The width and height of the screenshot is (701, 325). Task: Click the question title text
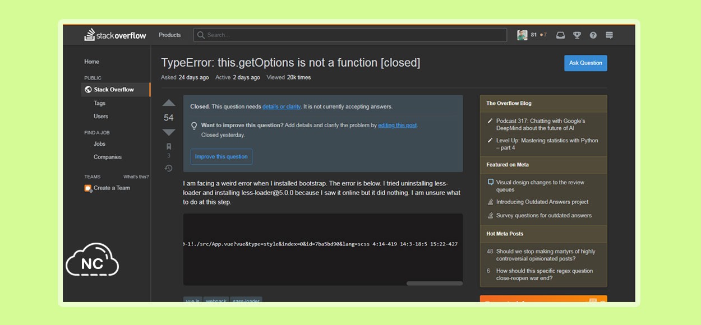click(x=290, y=63)
